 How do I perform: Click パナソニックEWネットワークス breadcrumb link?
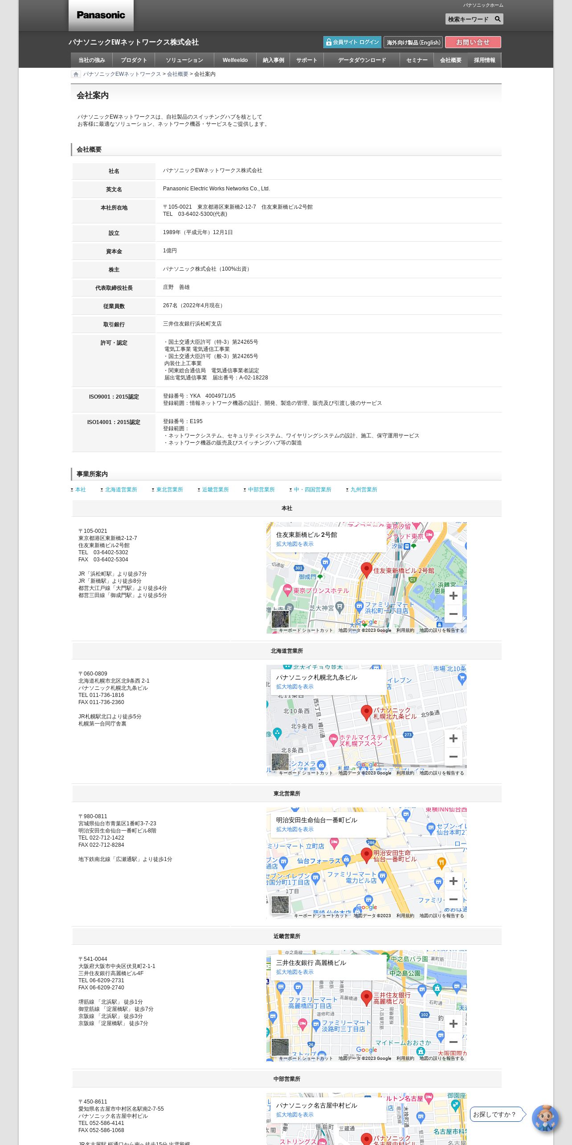[x=122, y=74]
